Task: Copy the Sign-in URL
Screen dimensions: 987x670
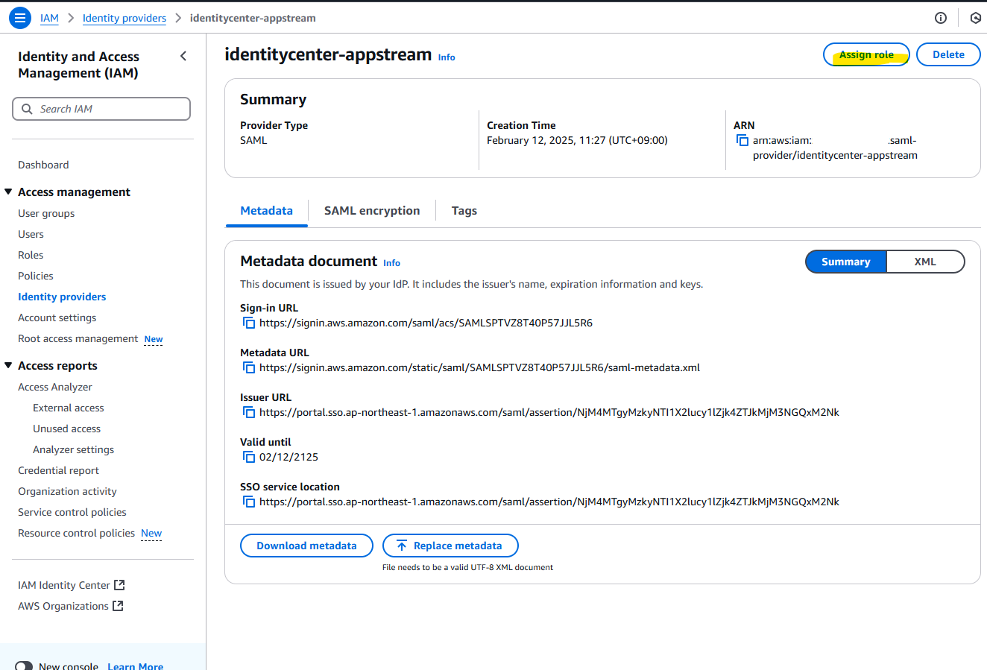Action: click(x=249, y=323)
